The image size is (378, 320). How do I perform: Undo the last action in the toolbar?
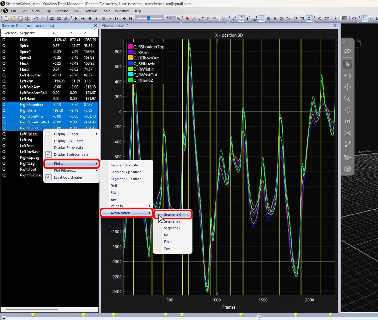[36, 19]
